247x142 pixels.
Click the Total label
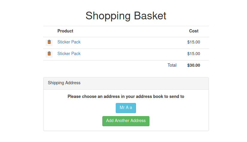[172, 65]
